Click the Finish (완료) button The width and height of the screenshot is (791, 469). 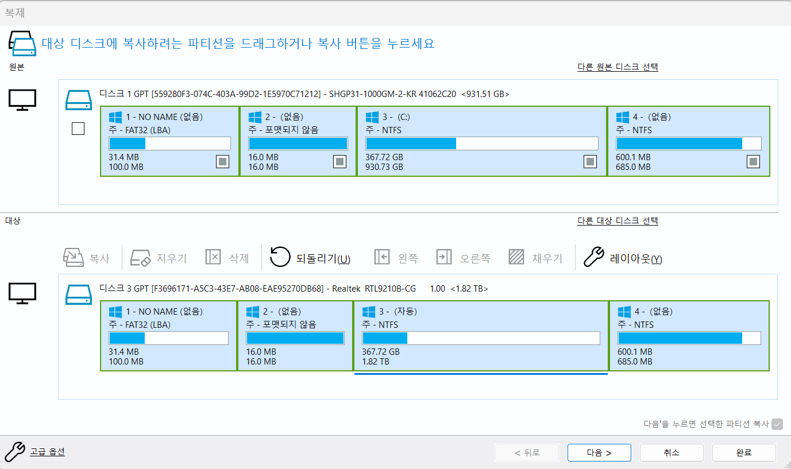click(744, 452)
